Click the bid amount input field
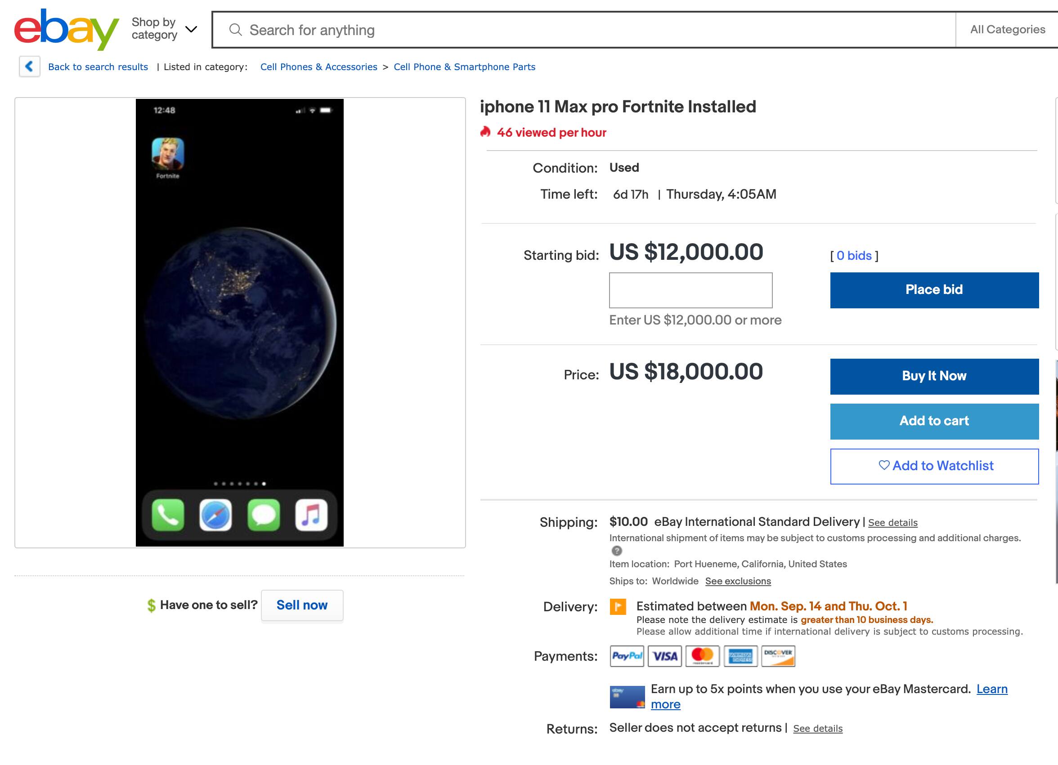1058x765 pixels. 690,290
